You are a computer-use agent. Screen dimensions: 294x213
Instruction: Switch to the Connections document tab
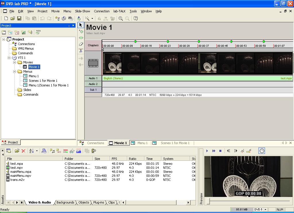coord(92,143)
